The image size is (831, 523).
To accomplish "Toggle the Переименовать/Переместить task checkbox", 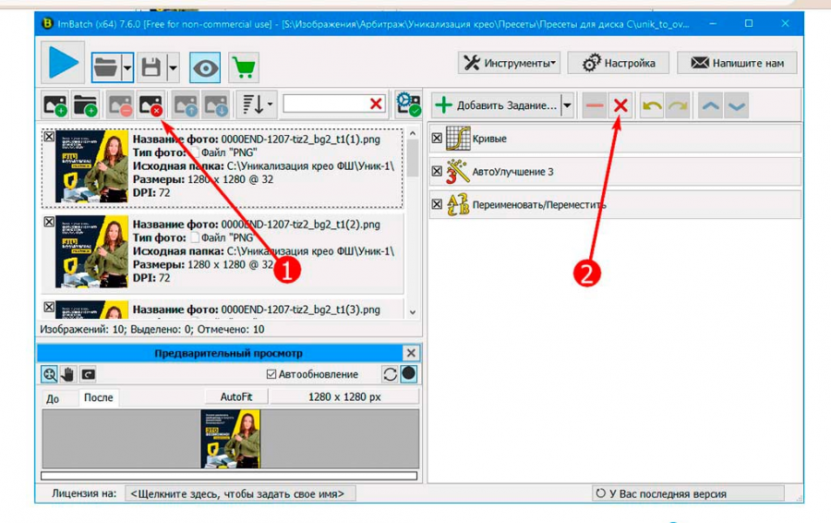I will click(437, 204).
